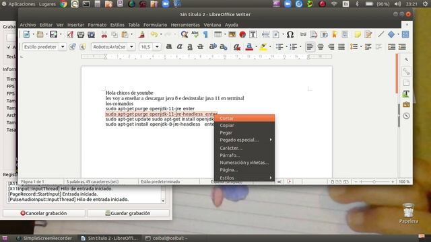Open the insert table dropdown arrow
The height and width of the screenshot is (242, 431).
point(224,34)
